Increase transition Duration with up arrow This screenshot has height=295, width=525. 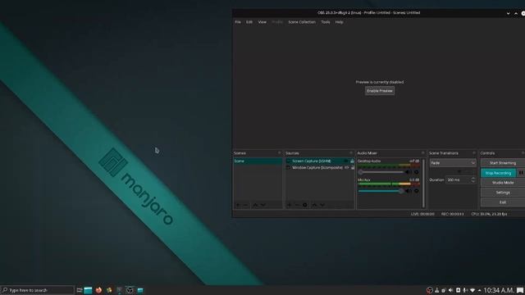click(x=473, y=179)
